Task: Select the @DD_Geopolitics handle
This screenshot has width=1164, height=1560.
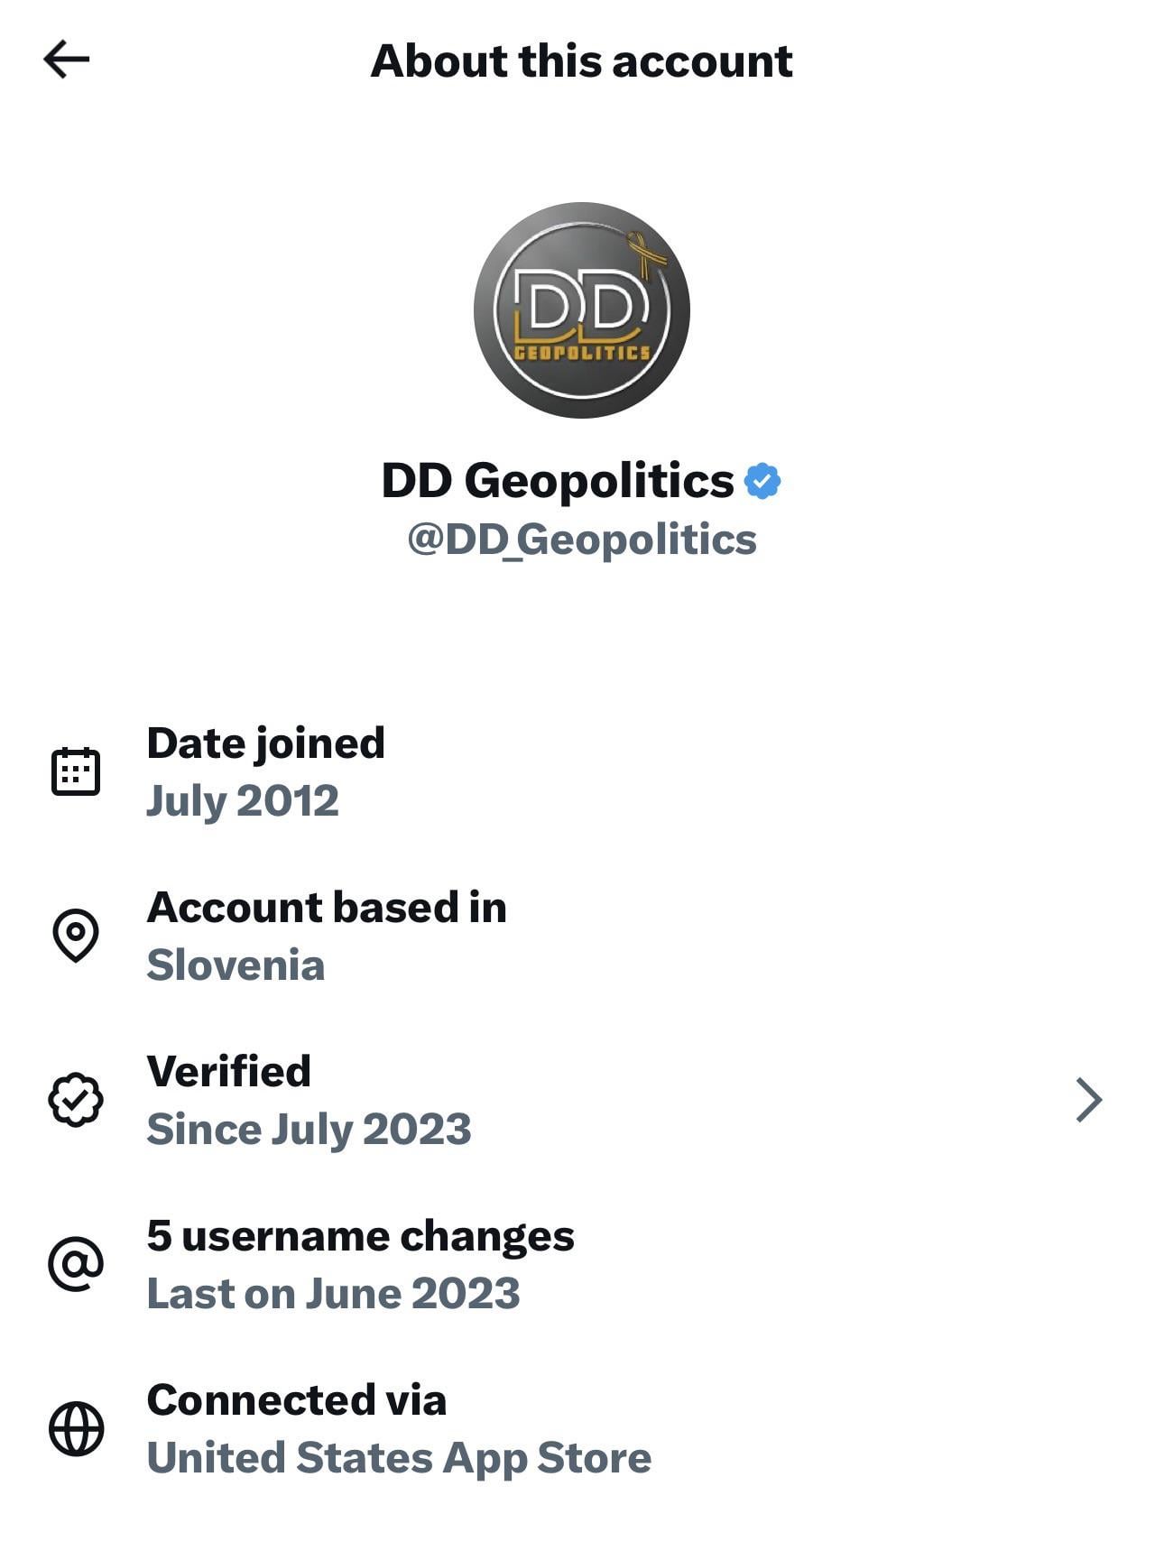Action: pyautogui.click(x=582, y=540)
